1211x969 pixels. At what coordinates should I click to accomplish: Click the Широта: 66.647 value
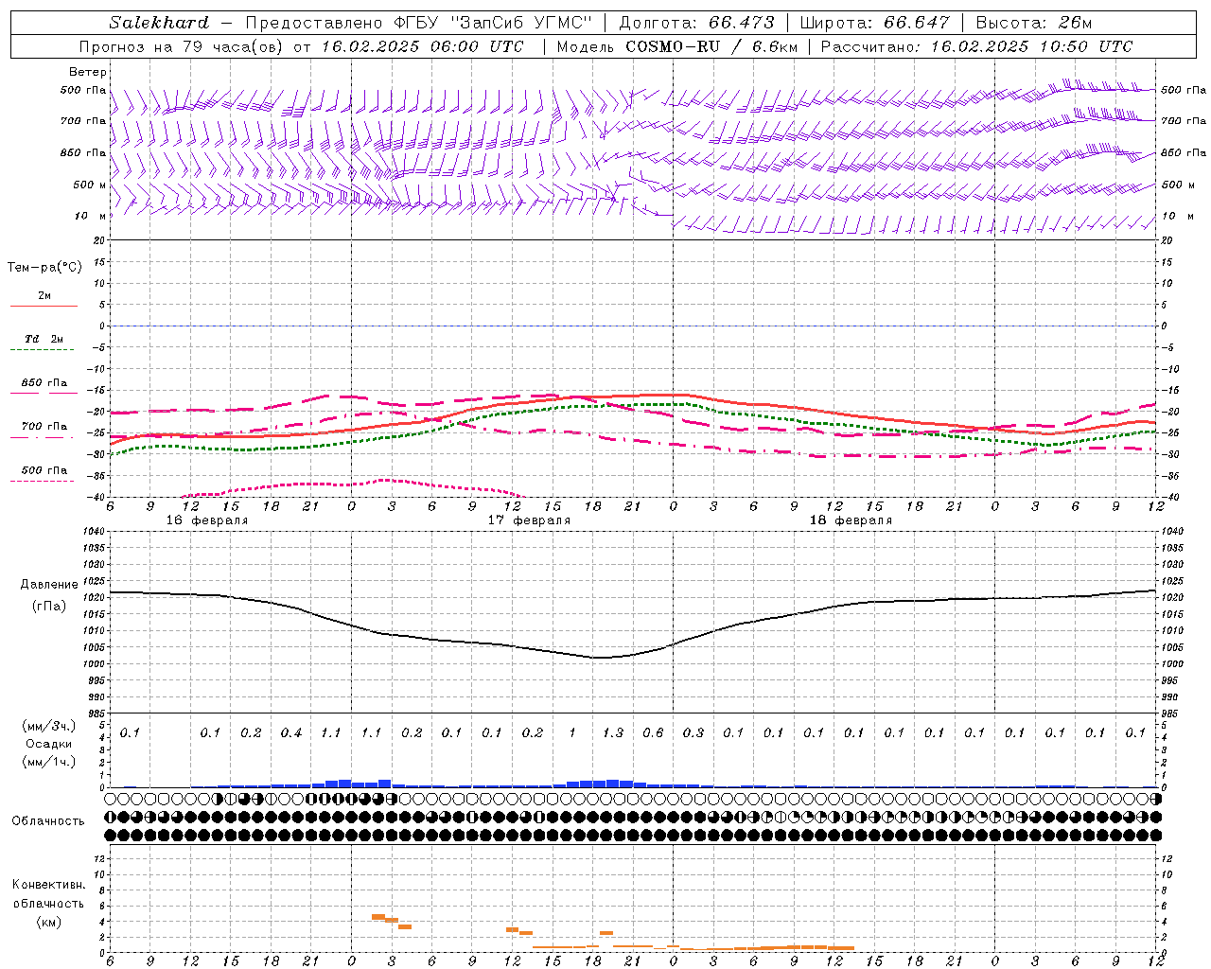coord(874,23)
